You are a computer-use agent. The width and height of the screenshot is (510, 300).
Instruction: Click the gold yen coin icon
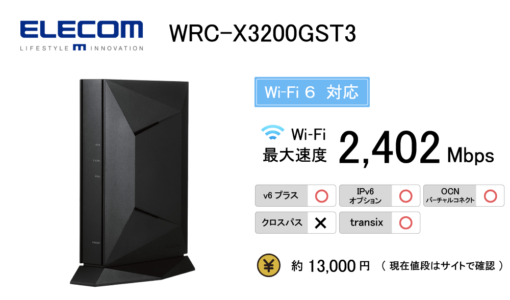(x=269, y=265)
